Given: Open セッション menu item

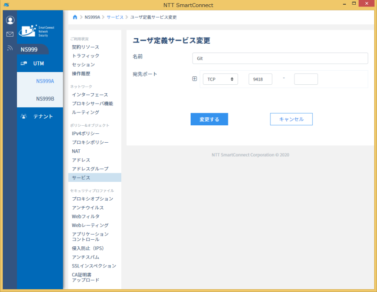Looking at the screenshot, I should coord(83,65).
